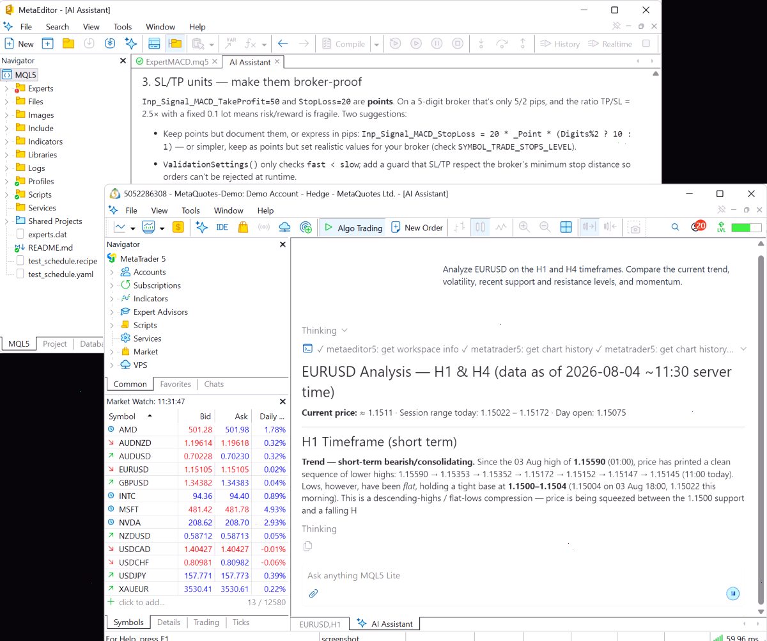Switch to the EURUSD,H1 chart tab

[320, 624]
